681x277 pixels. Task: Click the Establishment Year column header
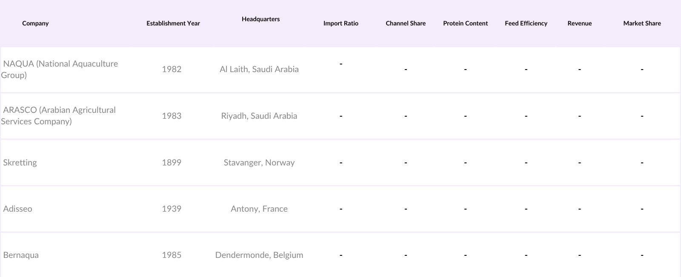pos(173,23)
